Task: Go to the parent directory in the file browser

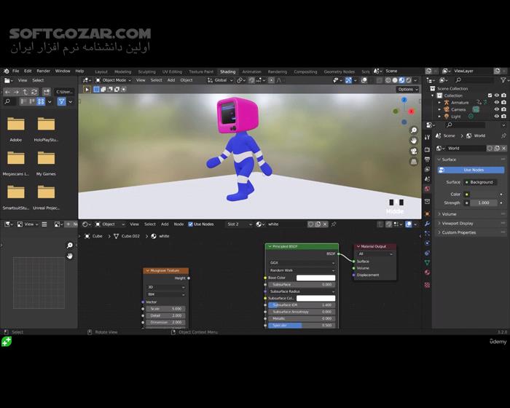Action: (x=25, y=92)
